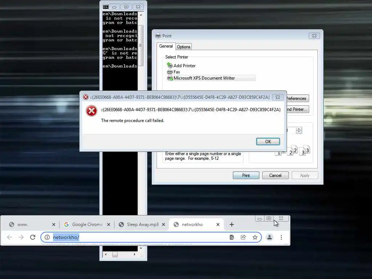This screenshot has height=279, width=372.
Task: Open the Chrome profile menu
Action: coord(270,237)
